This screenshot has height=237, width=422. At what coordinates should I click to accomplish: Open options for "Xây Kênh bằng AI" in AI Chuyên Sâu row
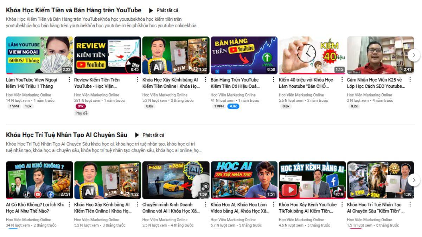point(137,204)
